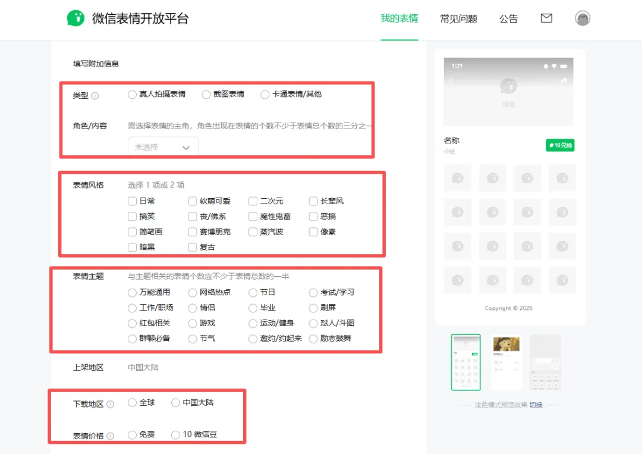Select 红包相关 theme
This screenshot has width=642, height=454.
132,323
